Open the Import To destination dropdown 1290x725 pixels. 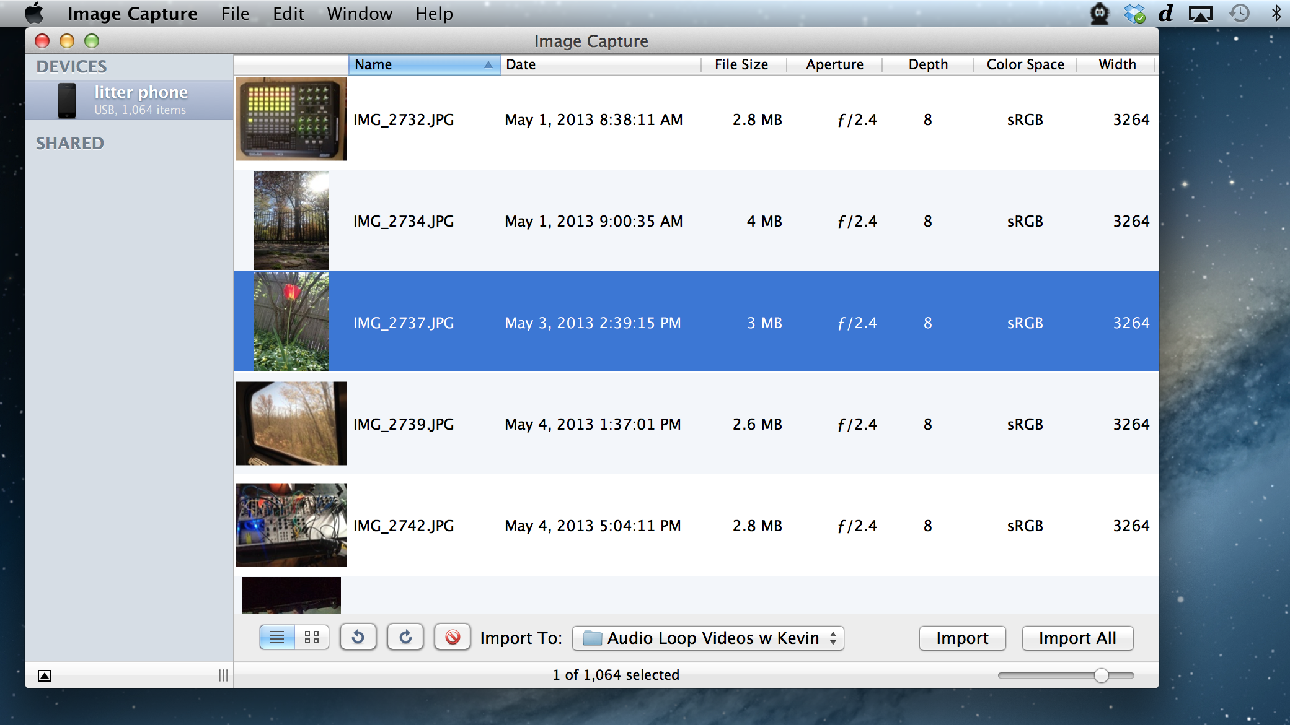coord(708,638)
